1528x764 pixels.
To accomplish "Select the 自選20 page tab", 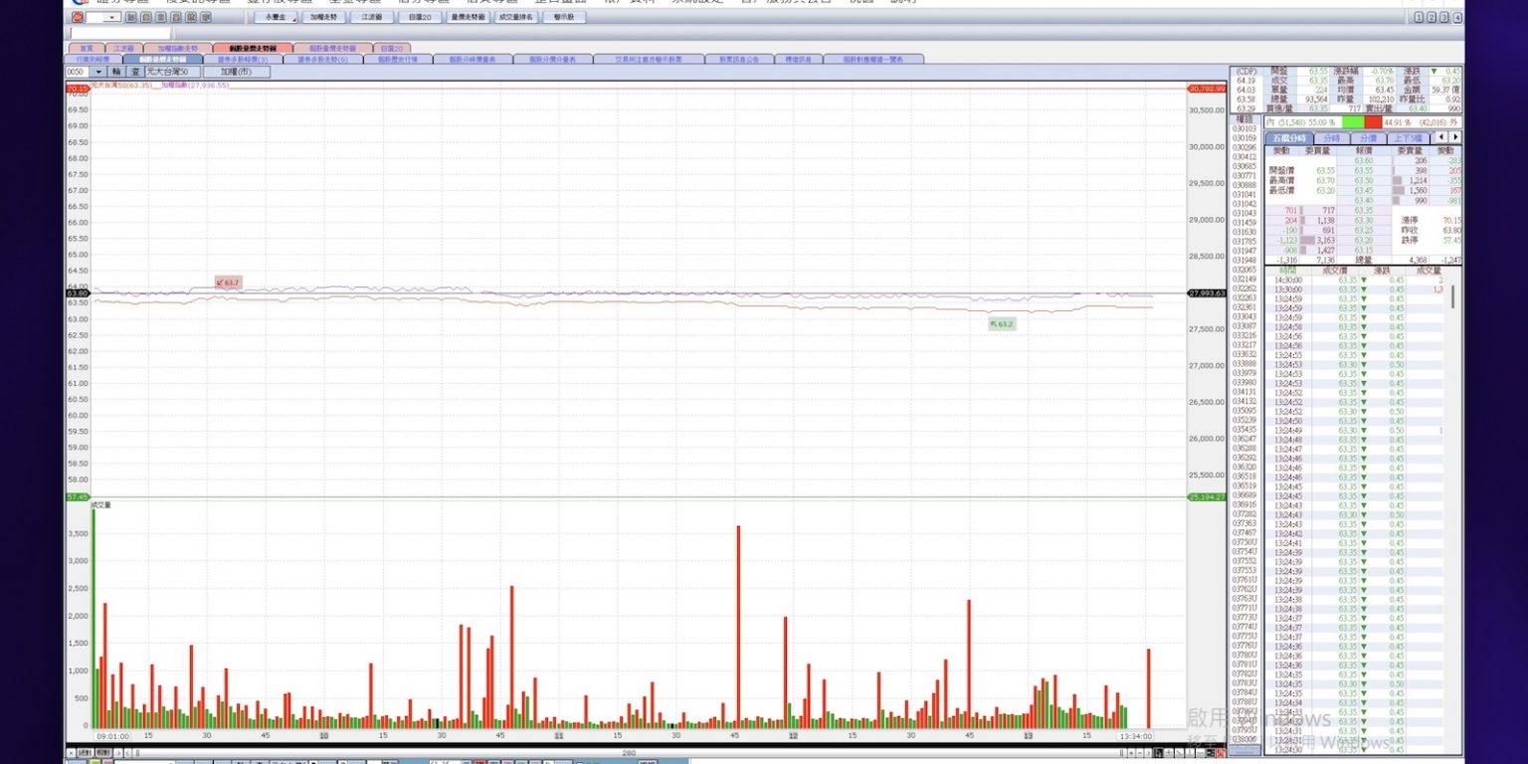I will click(x=392, y=48).
